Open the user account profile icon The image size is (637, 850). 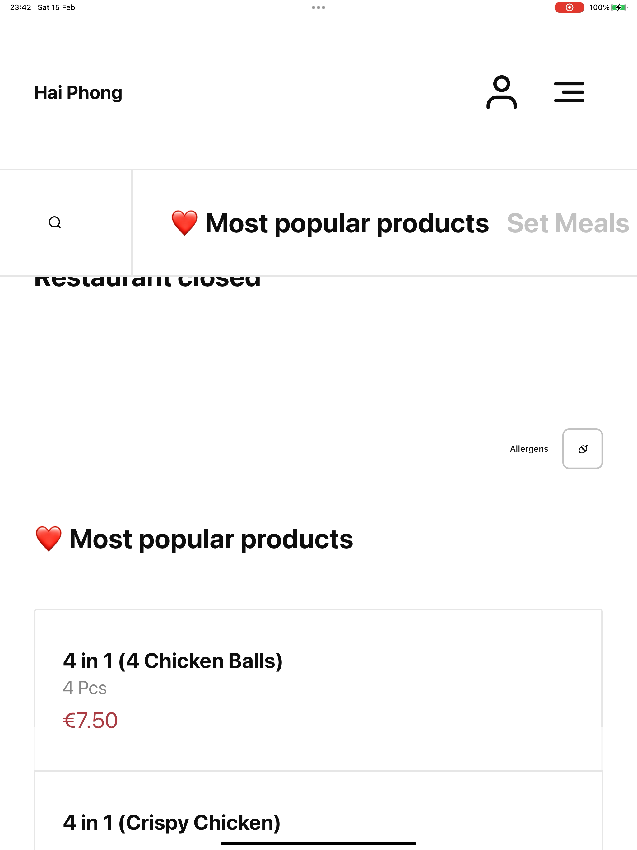point(501,92)
